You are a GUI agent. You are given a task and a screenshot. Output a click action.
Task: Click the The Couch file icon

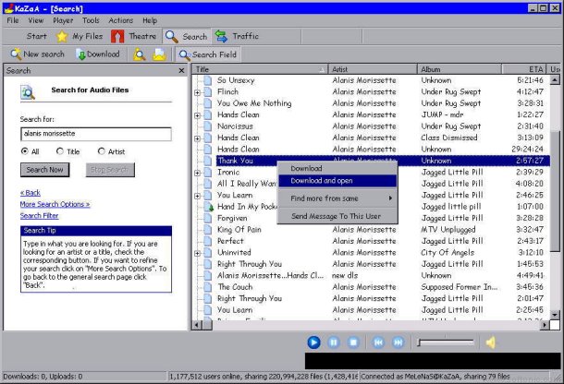point(207,287)
